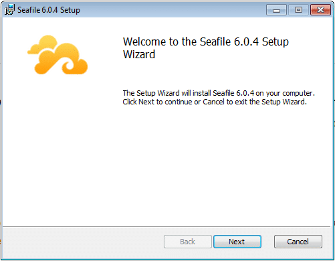Click the greyed-out Back button
The width and height of the screenshot is (335, 261).
pyautogui.click(x=188, y=242)
